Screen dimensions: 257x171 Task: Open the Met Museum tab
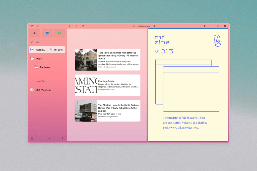tap(43, 90)
